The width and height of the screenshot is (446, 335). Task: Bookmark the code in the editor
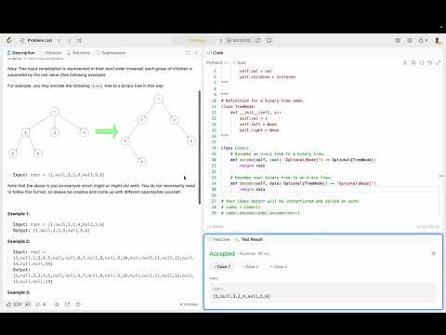point(413,62)
